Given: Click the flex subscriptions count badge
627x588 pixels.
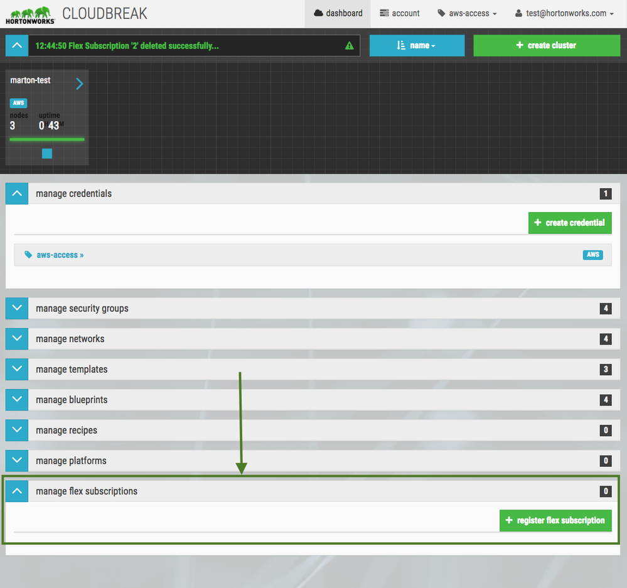Looking at the screenshot, I should tap(606, 491).
